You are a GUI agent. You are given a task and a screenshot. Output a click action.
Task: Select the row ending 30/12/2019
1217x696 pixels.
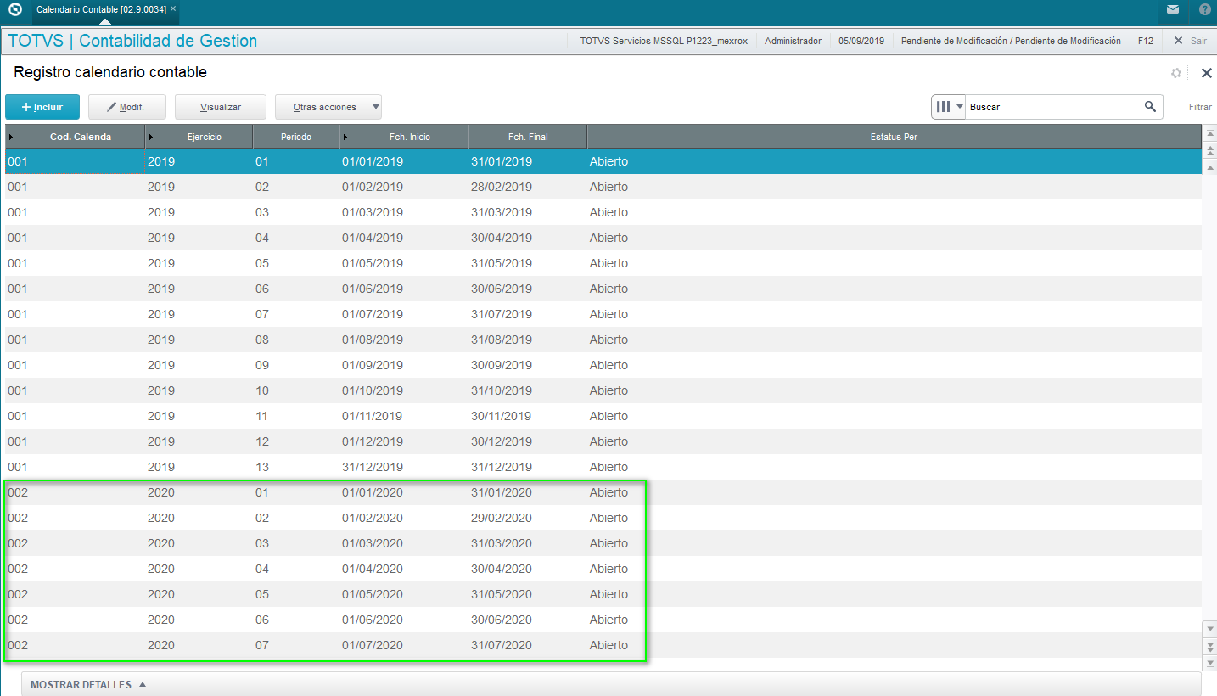point(603,441)
